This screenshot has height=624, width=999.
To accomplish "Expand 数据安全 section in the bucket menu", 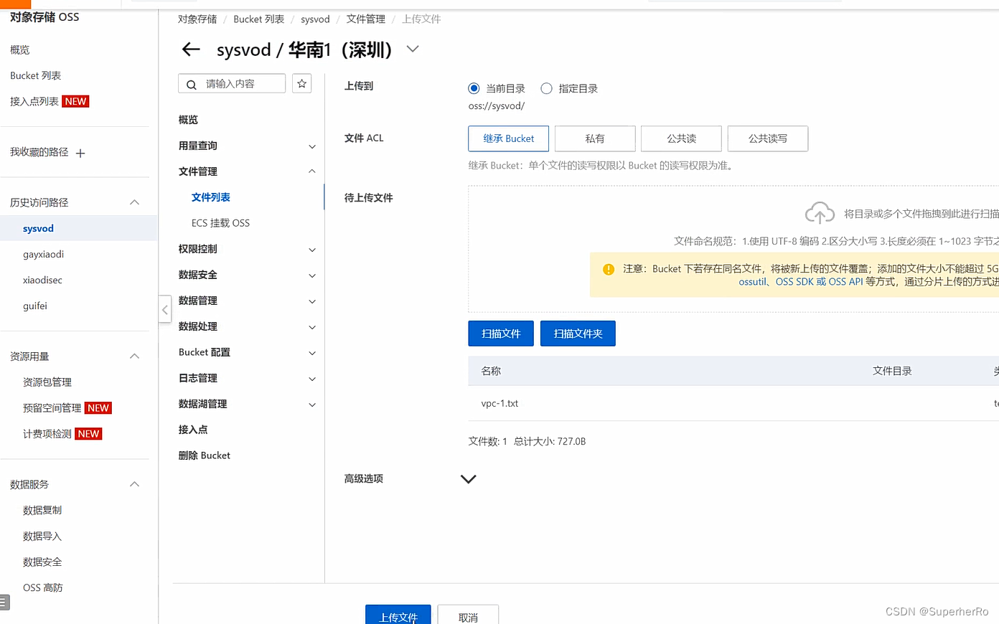I will 312,275.
